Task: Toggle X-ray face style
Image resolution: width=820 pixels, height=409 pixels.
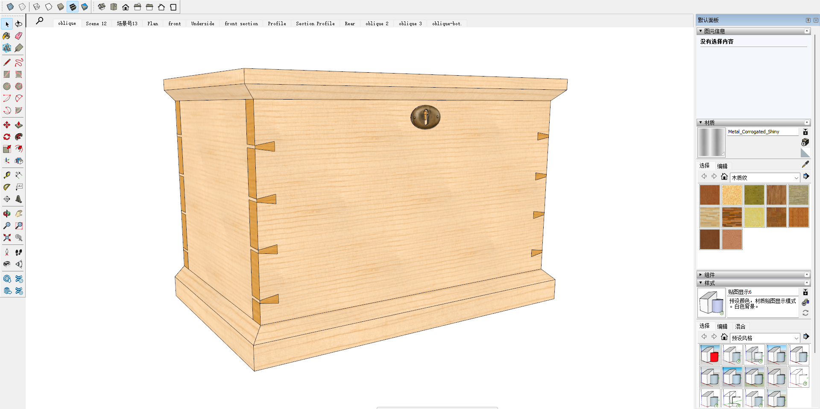Action: click(10, 7)
